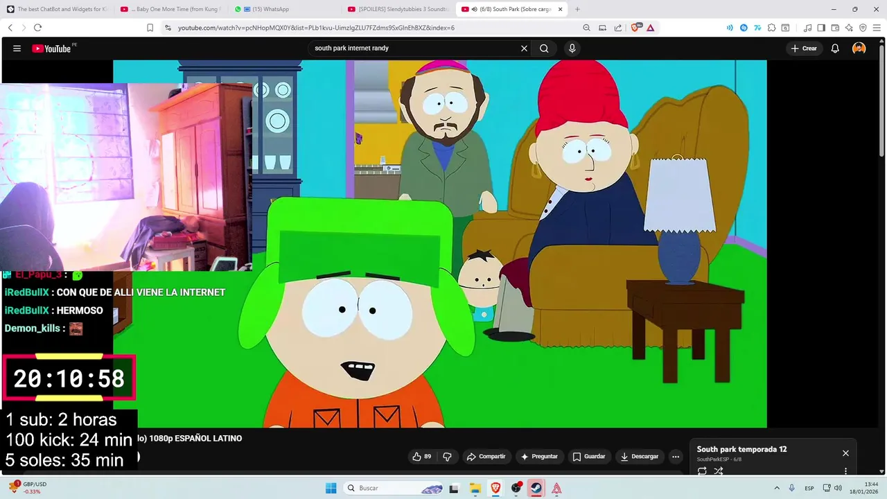Open a new browser tab
The height and width of the screenshot is (499, 887).
[x=577, y=9]
